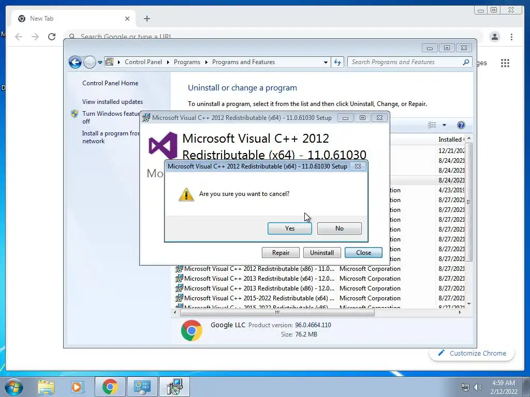Click the Control Panel breadcrumb segment
530x397 pixels.
pyautogui.click(x=143, y=62)
